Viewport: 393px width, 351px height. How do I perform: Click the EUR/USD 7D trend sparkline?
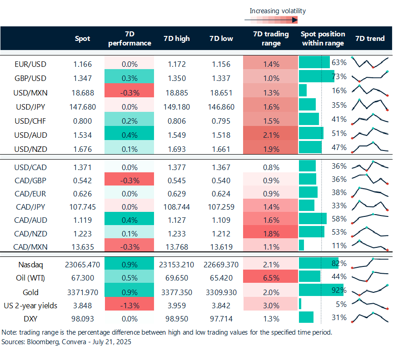click(x=370, y=62)
